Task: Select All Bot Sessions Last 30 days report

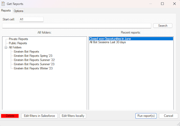Action: tap(108, 42)
